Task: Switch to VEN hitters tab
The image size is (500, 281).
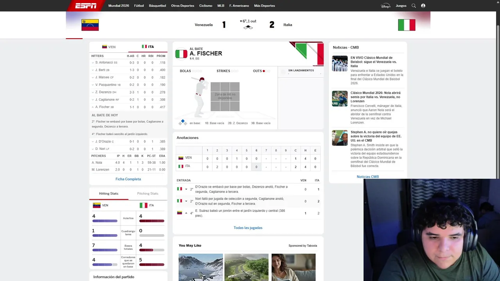Action: pos(109,47)
